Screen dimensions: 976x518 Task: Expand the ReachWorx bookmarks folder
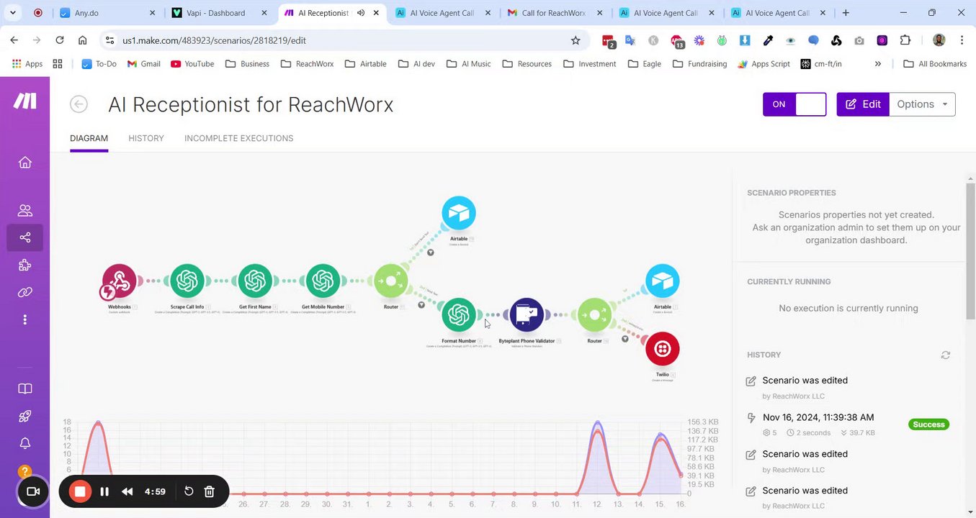coord(308,64)
